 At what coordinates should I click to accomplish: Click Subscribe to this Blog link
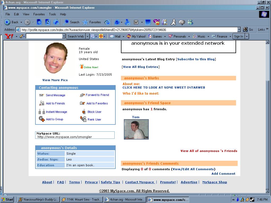click(x=196, y=59)
